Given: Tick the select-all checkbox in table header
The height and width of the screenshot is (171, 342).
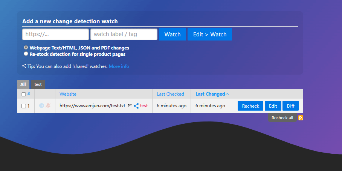Looking at the screenshot, I should tap(24, 94).
